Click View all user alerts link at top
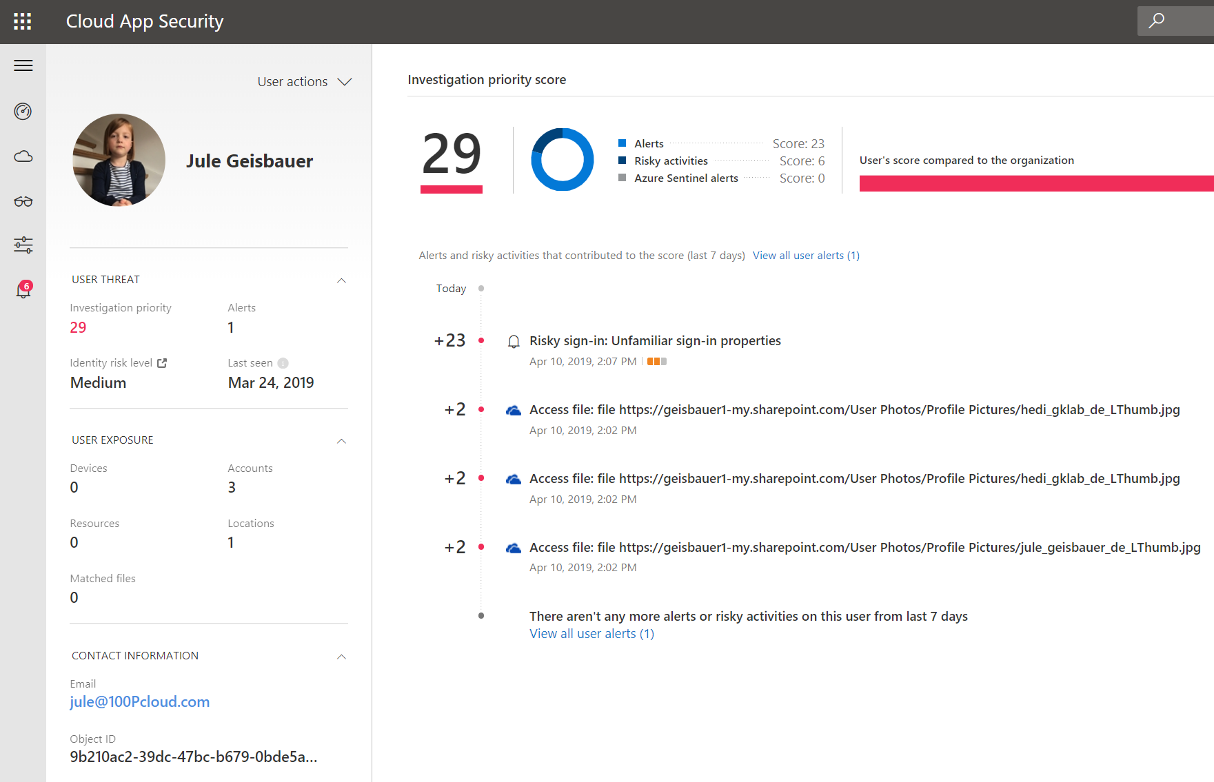Screen dimensions: 1214x782 click(x=805, y=256)
